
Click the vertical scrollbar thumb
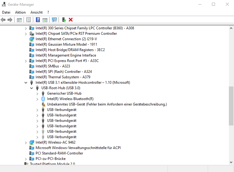pyautogui.click(x=231, y=106)
